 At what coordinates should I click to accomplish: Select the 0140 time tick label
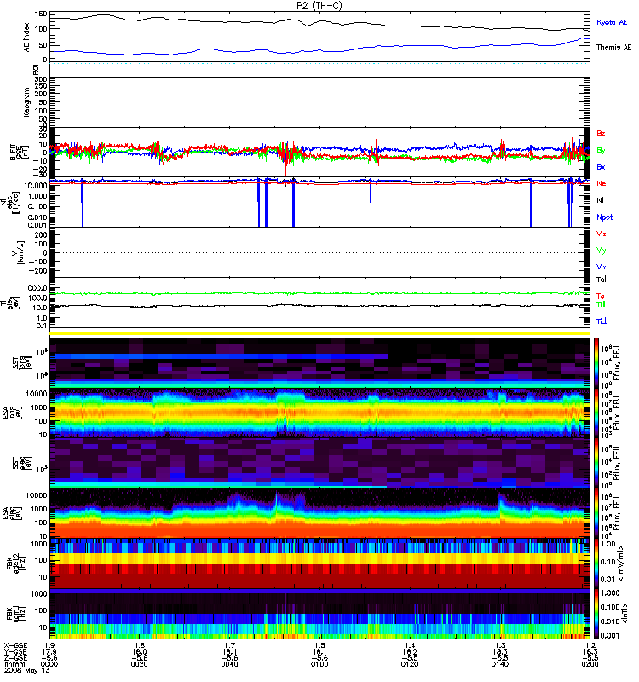point(500,664)
